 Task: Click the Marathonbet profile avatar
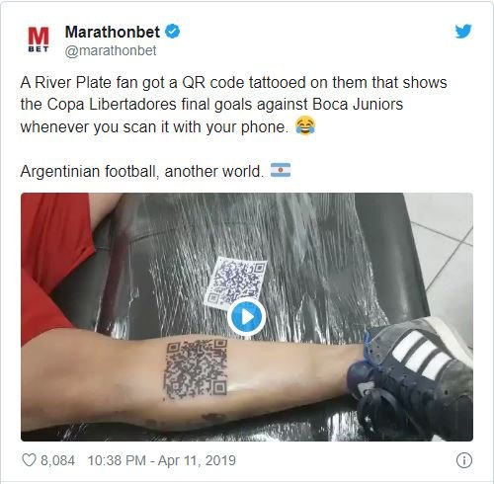click(39, 40)
